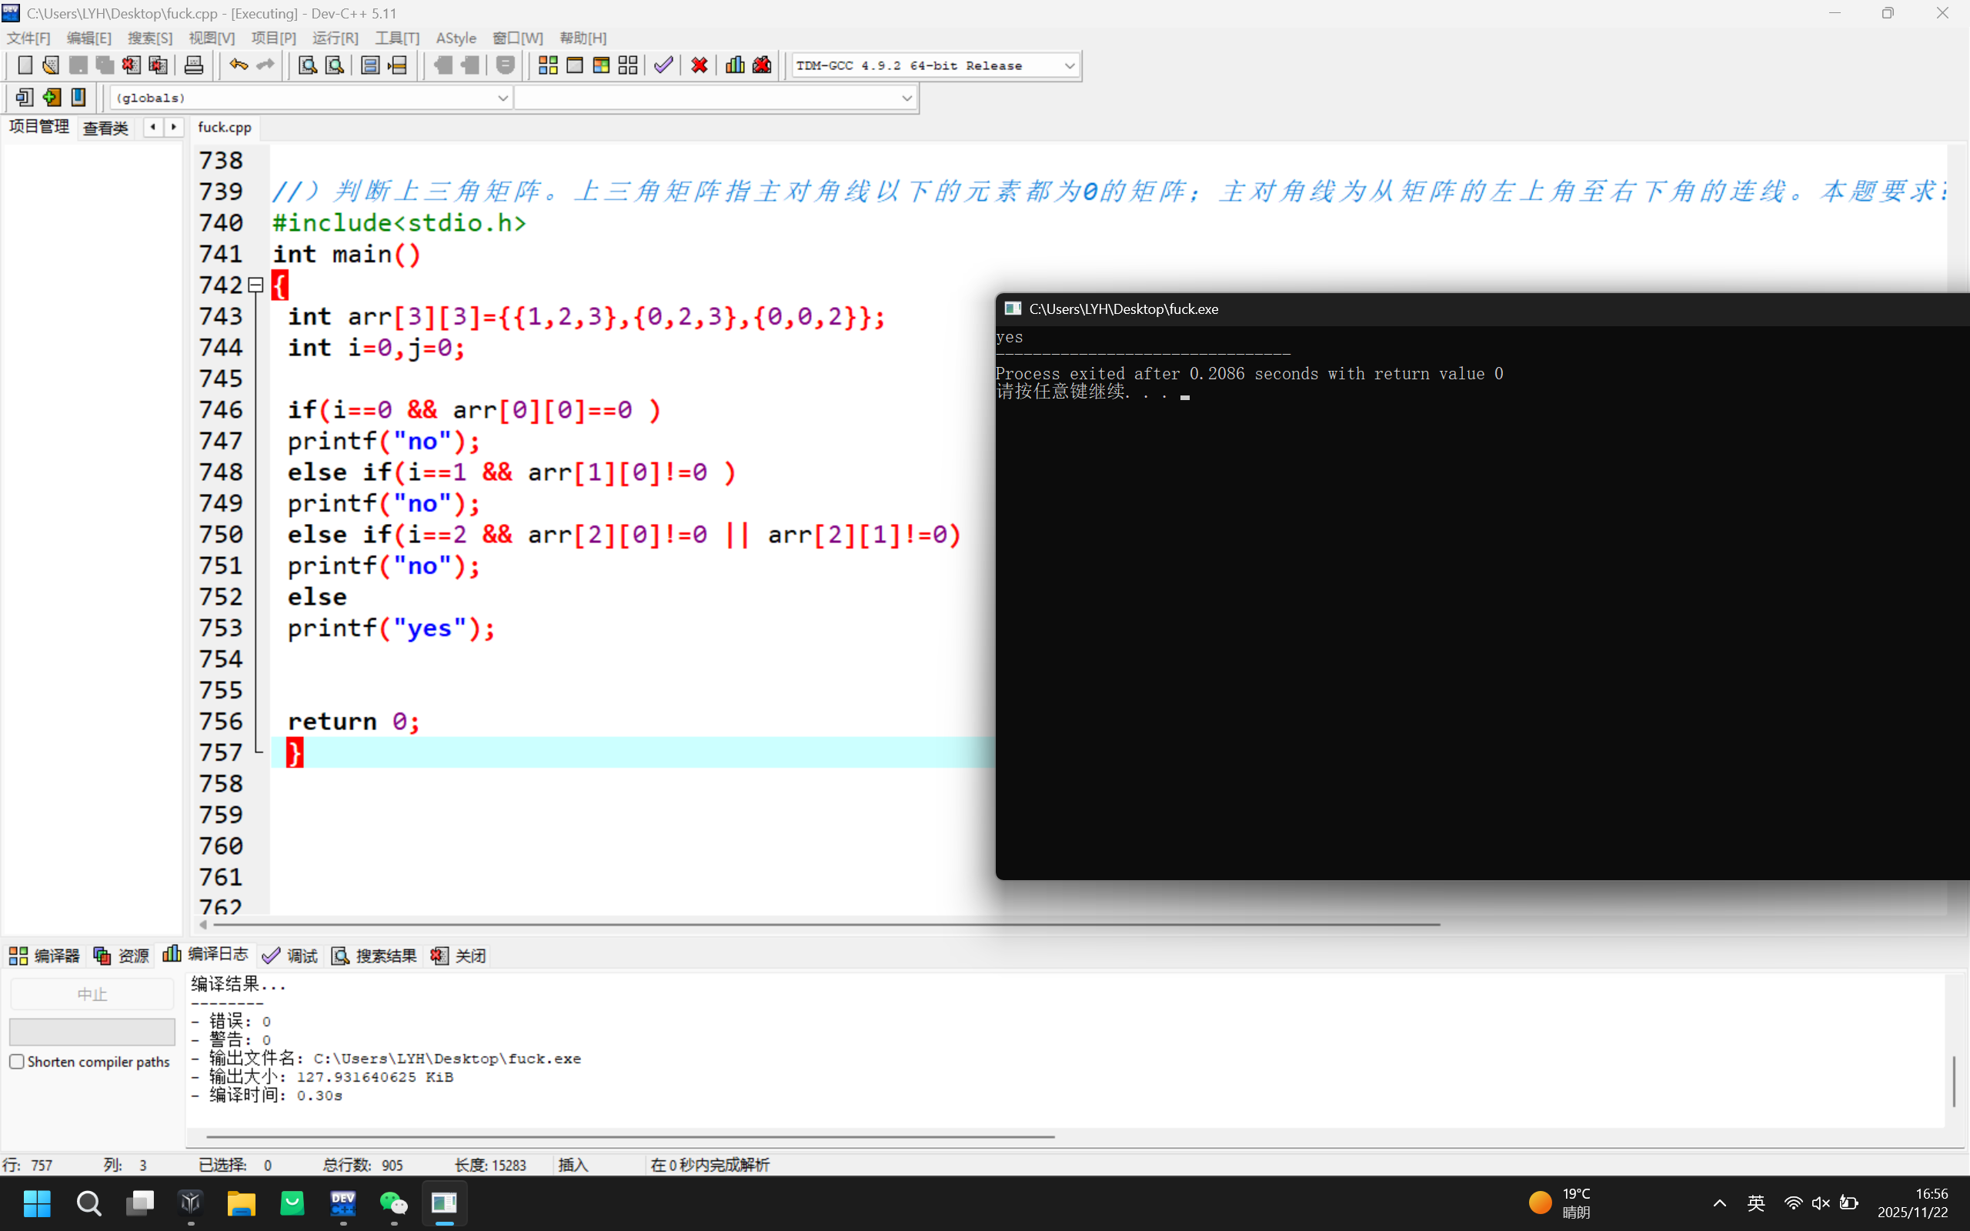Collapse the code fold at line 742

[x=255, y=285]
